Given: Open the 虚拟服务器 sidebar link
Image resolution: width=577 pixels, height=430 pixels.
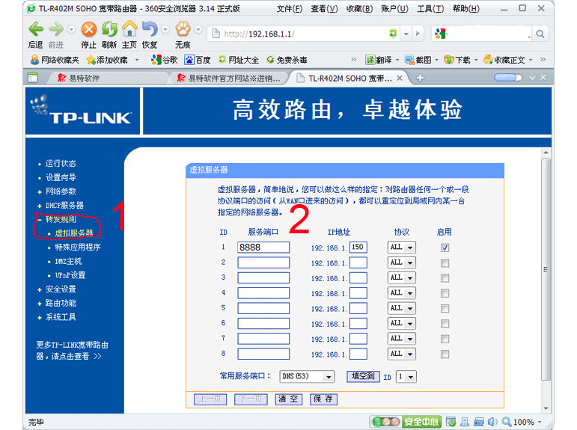Looking at the screenshot, I should coord(74,233).
